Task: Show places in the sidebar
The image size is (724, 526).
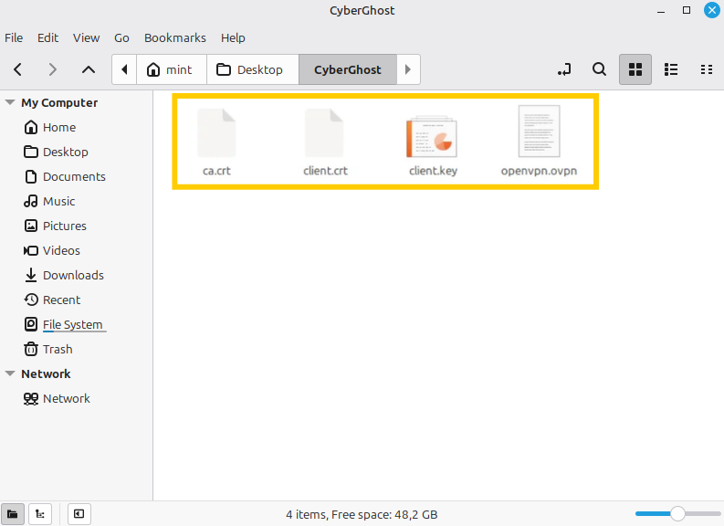Action: coord(13,514)
